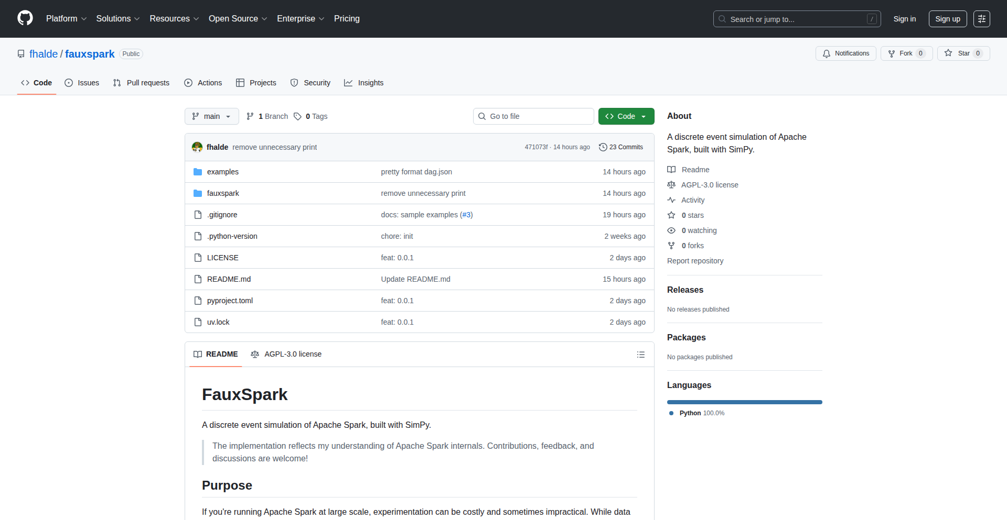Click the Sign up button
This screenshot has width=1007, height=520.
(947, 19)
